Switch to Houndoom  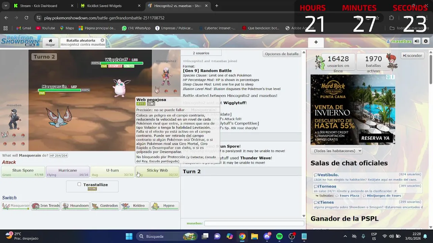click(75, 206)
